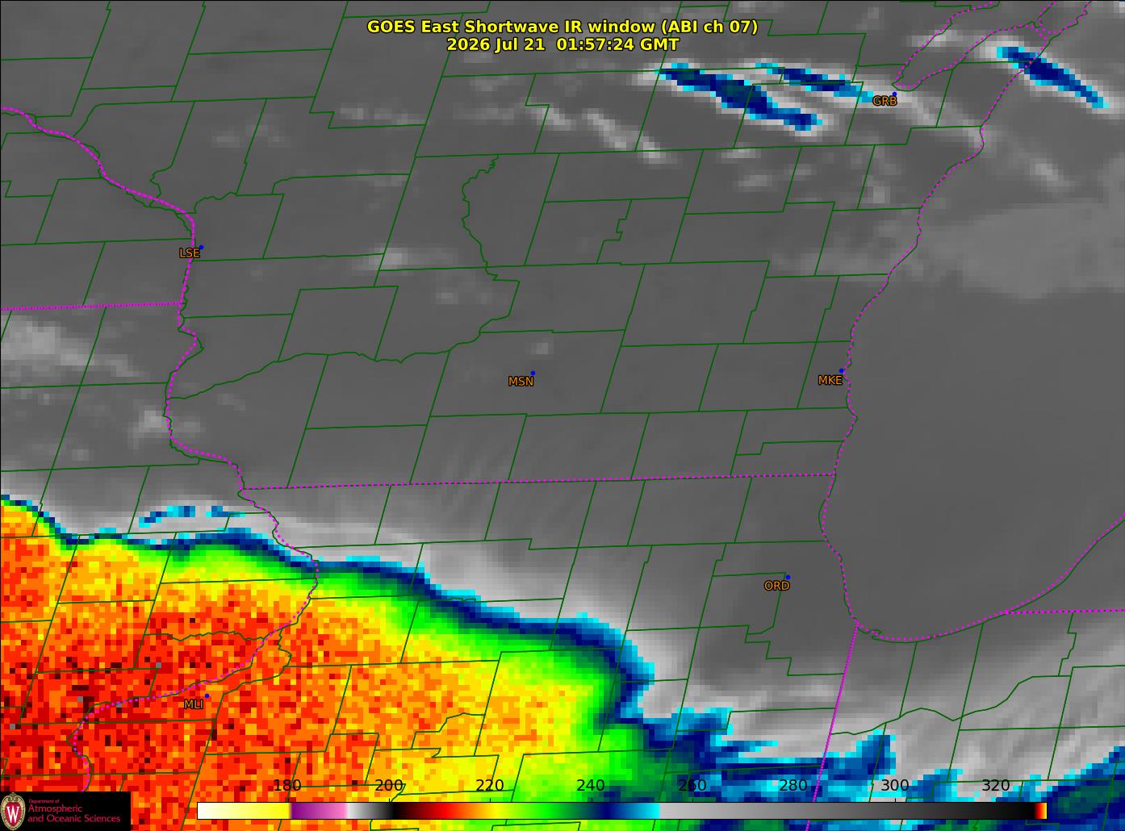Click the 220 value on color scale
This screenshot has height=831, width=1125.
pos(490,785)
